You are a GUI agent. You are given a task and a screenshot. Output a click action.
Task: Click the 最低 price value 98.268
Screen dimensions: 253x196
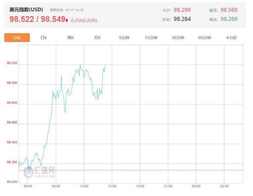229,19
